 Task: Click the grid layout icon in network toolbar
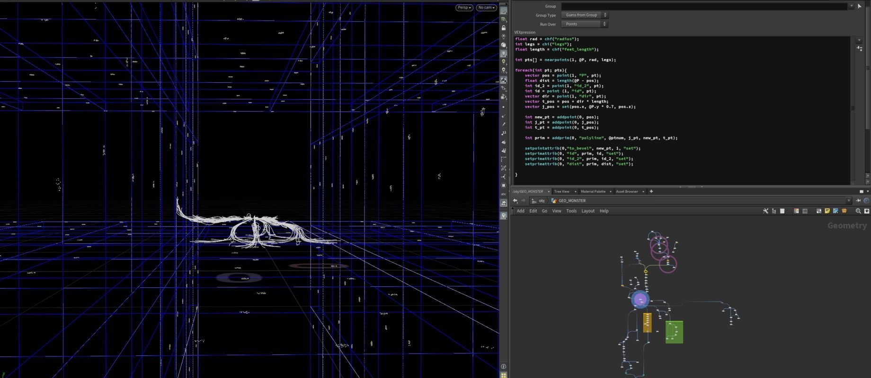coord(805,211)
